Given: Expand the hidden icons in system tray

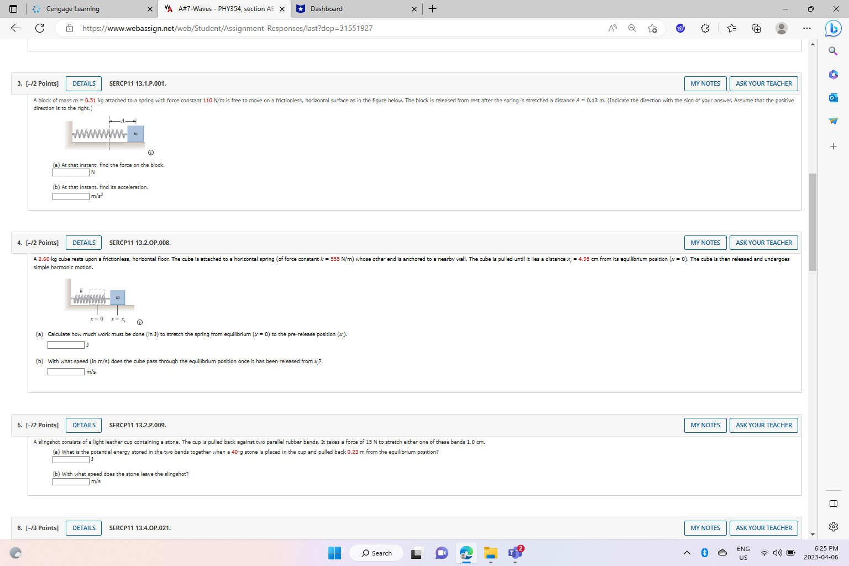Looking at the screenshot, I should (x=686, y=552).
